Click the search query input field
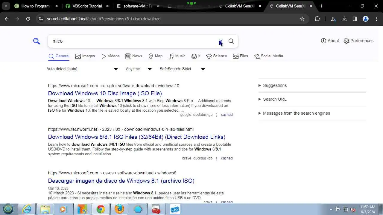The width and height of the screenshot is (383, 215). [x=133, y=41]
